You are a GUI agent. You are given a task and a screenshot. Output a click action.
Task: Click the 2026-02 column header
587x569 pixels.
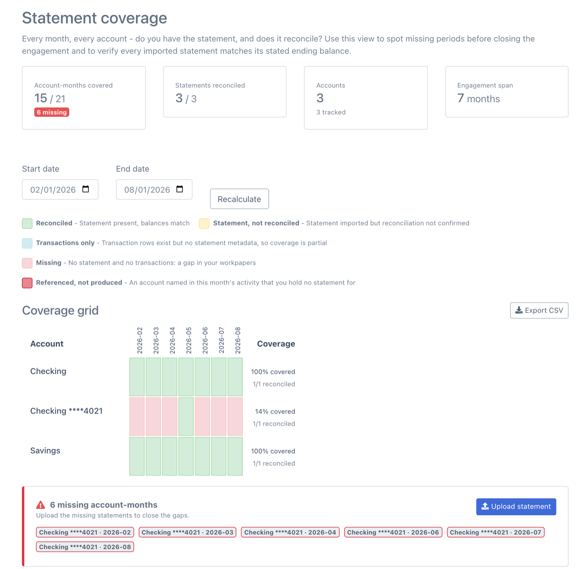tap(140, 341)
